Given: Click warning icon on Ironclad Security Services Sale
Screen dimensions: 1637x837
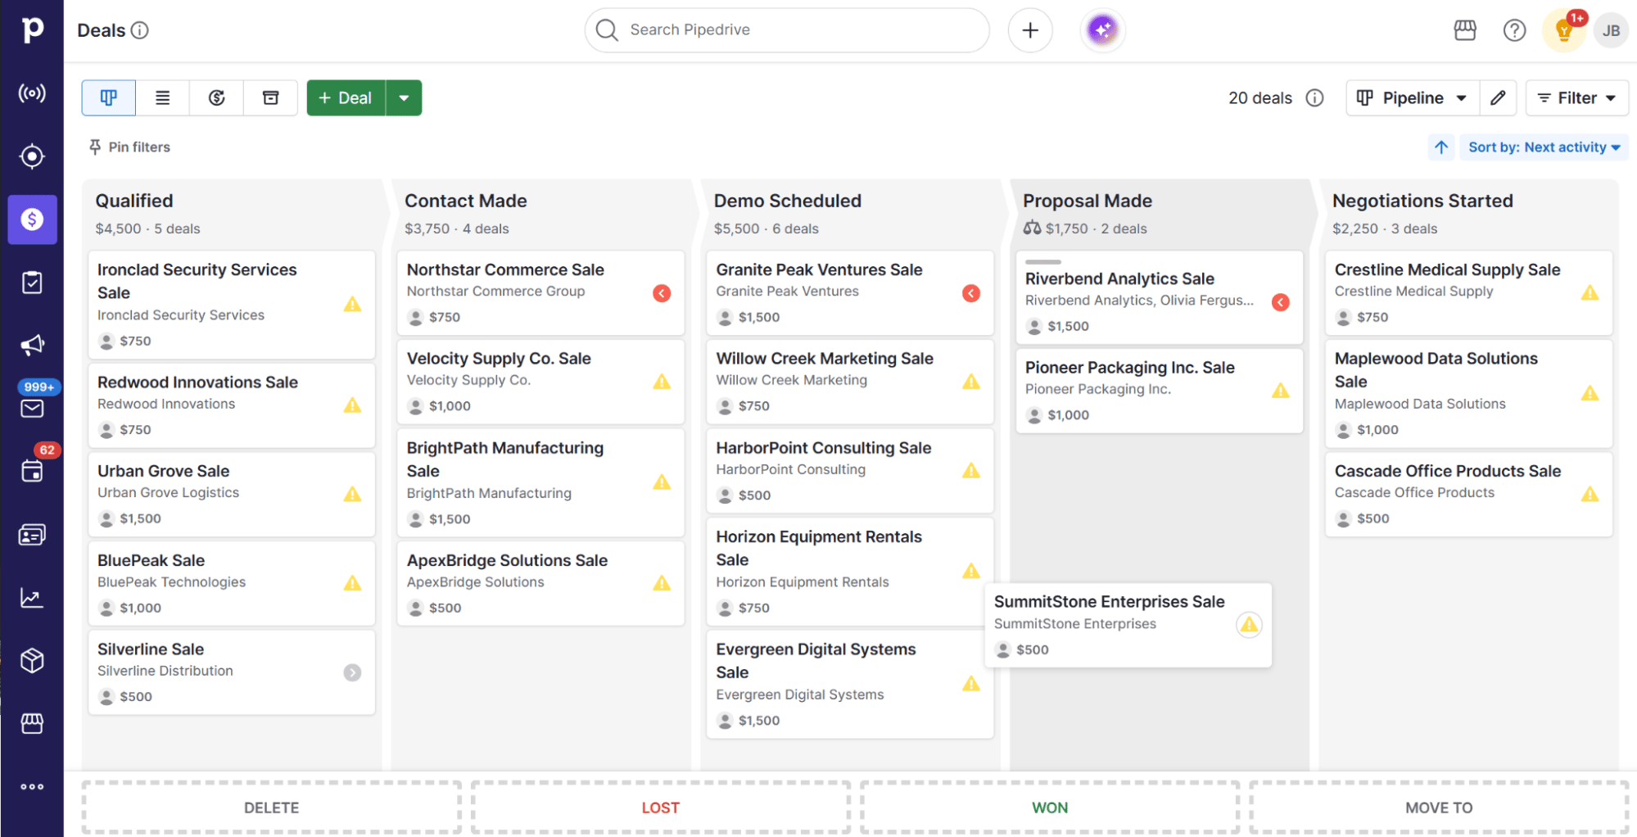Looking at the screenshot, I should (x=352, y=305).
